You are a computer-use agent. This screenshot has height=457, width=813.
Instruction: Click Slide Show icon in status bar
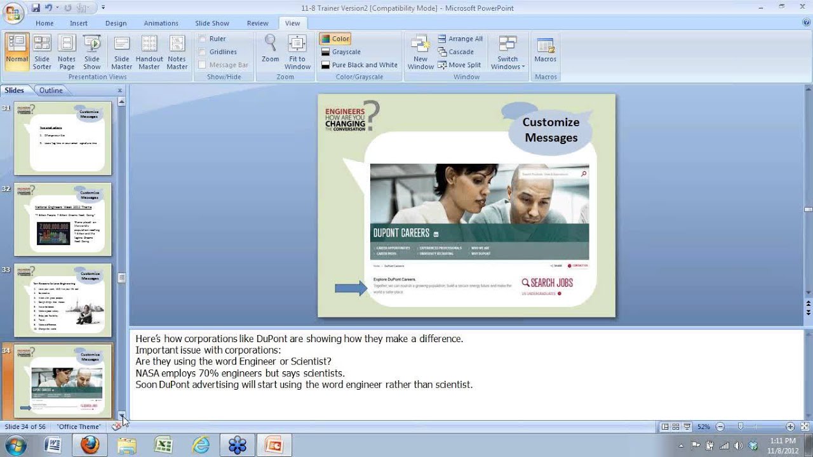click(687, 427)
